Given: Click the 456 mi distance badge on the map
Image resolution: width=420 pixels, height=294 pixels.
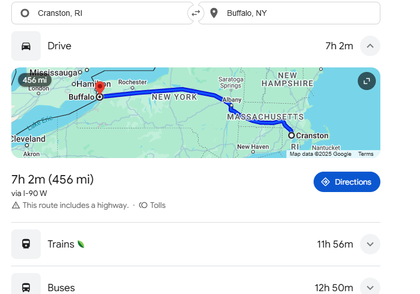Looking at the screenshot, I should pos(35,80).
